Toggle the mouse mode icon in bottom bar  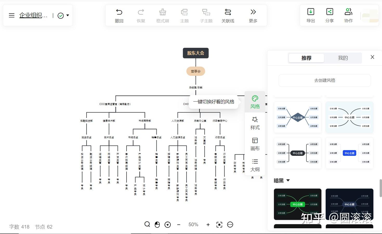157,225
